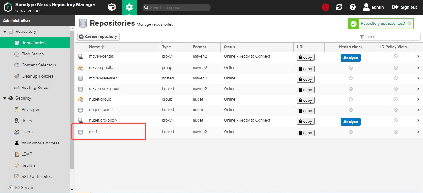The image size is (423, 193).
Task: Copy URL of maven-snapshots
Action: coord(305,90)
